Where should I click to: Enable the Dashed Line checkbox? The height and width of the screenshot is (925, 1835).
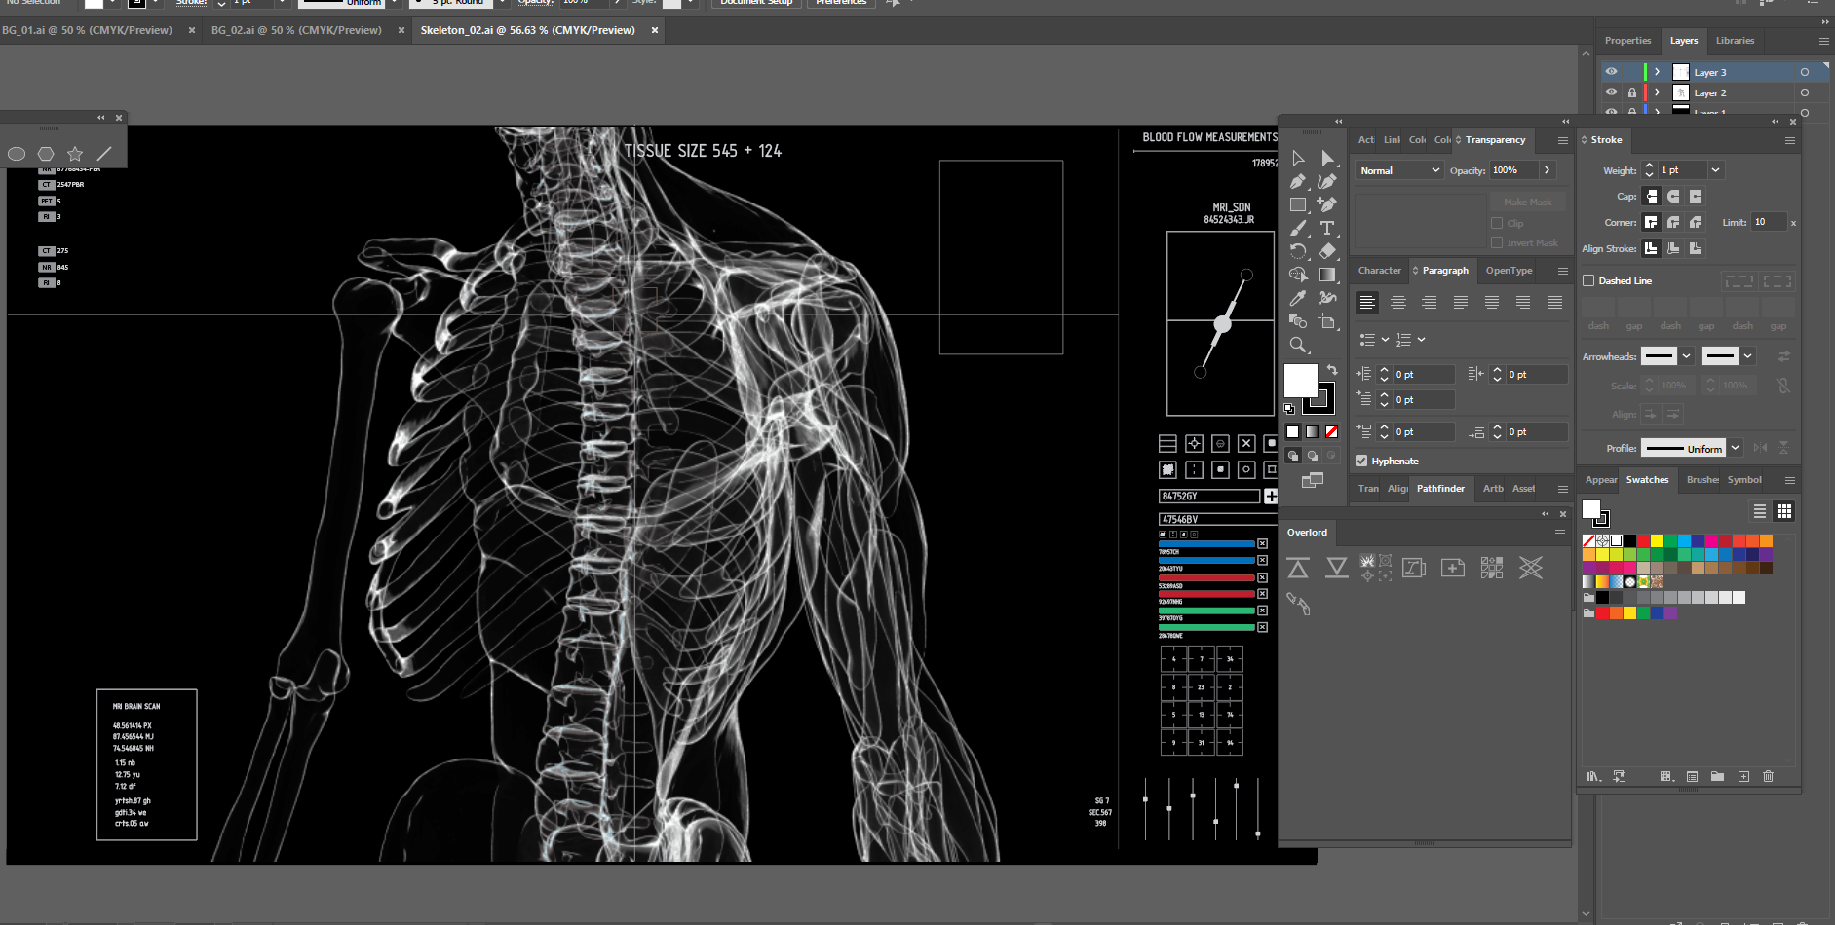[1588, 280]
